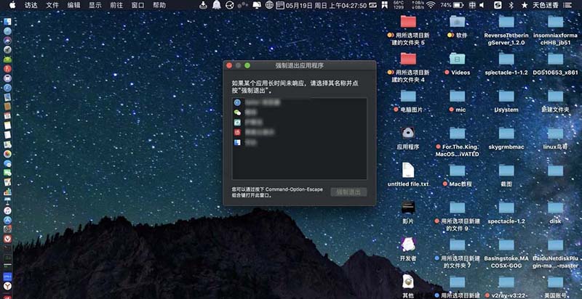Open Finder from the dock

pos(7,22)
